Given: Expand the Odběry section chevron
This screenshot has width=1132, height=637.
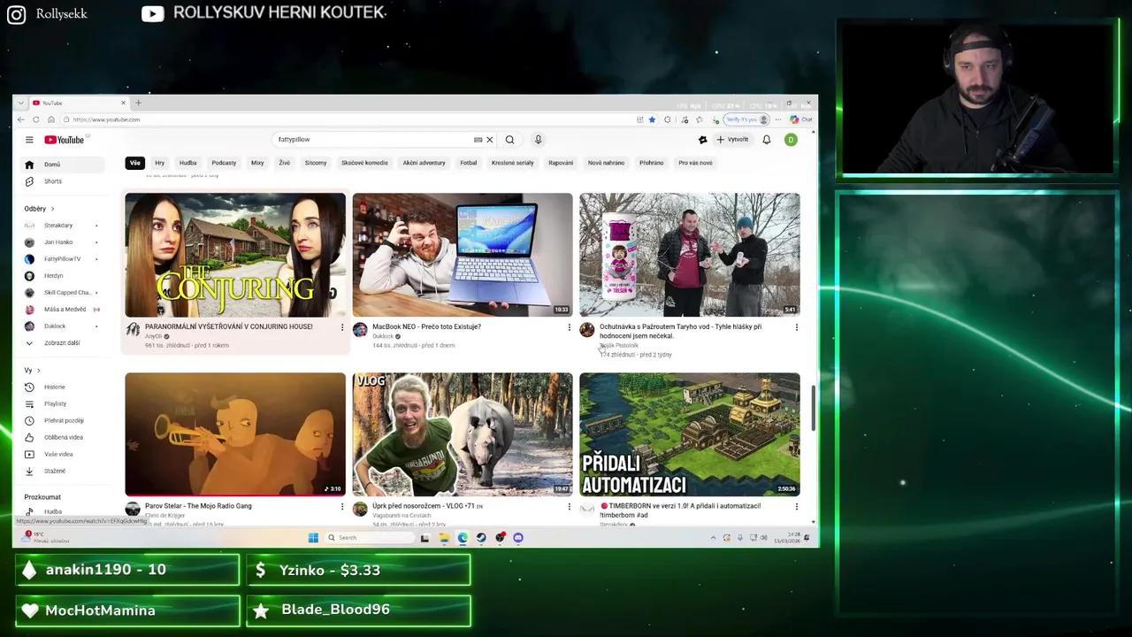Looking at the screenshot, I should pyautogui.click(x=52, y=209).
